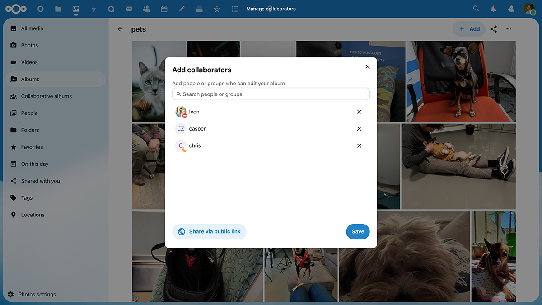Remove casper from the collaborators
This screenshot has width=542, height=305.
359,129
